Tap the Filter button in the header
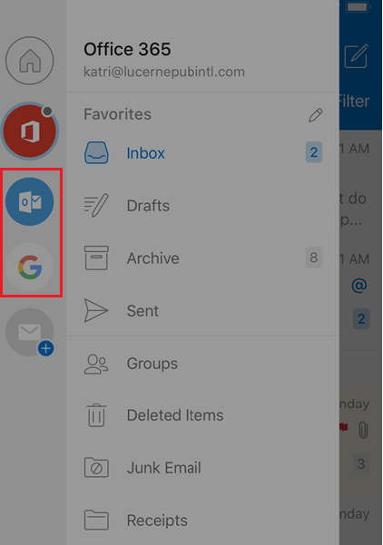383x545 pixels. tap(354, 102)
